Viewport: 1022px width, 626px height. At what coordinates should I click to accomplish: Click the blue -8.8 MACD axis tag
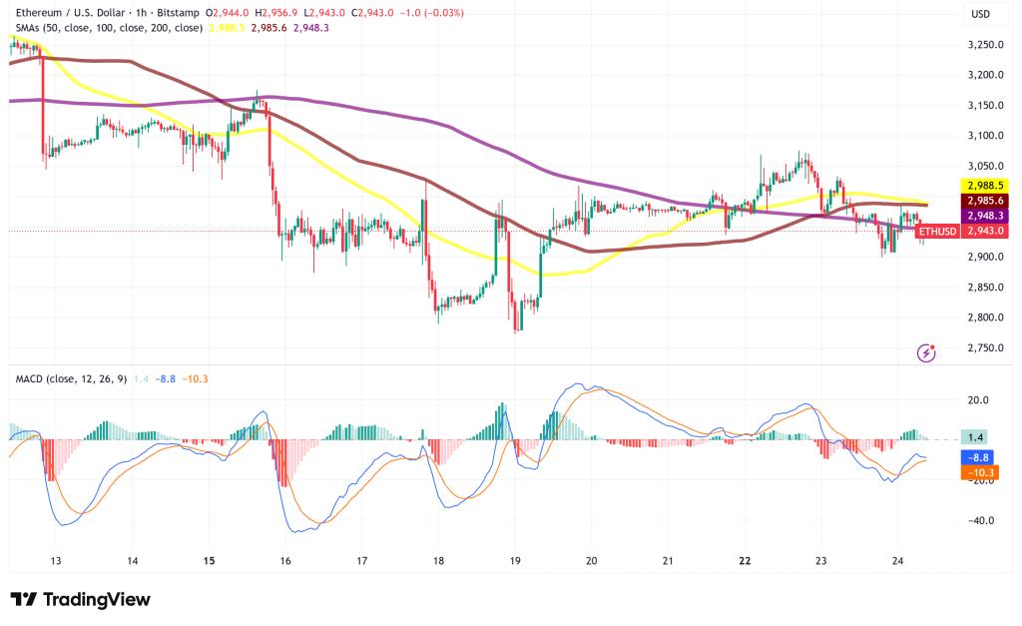pos(977,457)
